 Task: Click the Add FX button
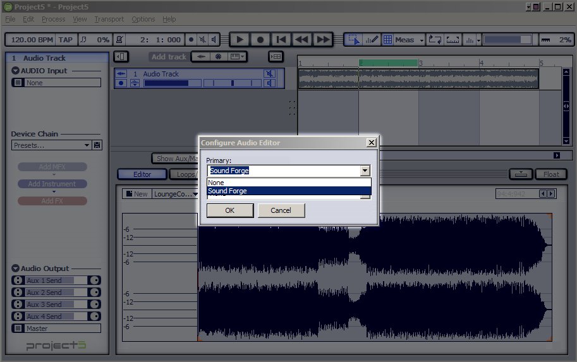(x=52, y=201)
